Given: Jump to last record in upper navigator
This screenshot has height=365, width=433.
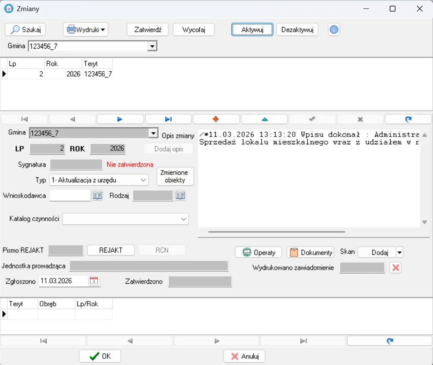Looking at the screenshot, I should [168, 119].
